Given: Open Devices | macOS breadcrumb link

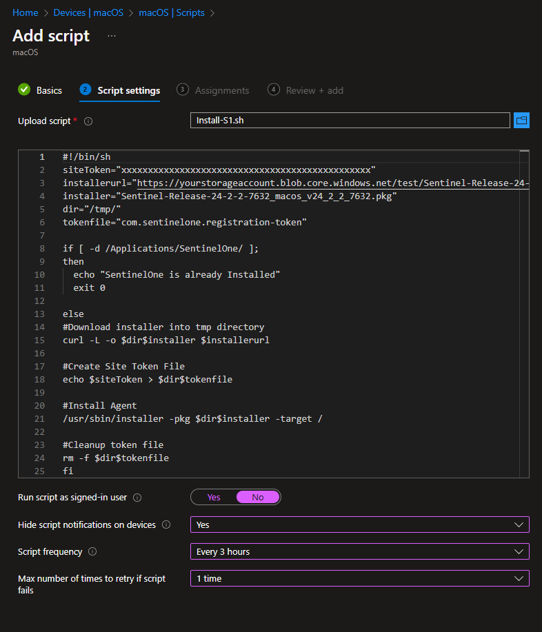Looking at the screenshot, I should [x=88, y=12].
